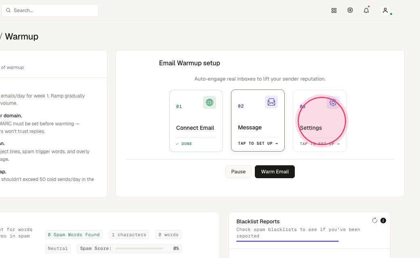
Task: Click the '0 Spam Words Found' badge
Action: (73, 235)
